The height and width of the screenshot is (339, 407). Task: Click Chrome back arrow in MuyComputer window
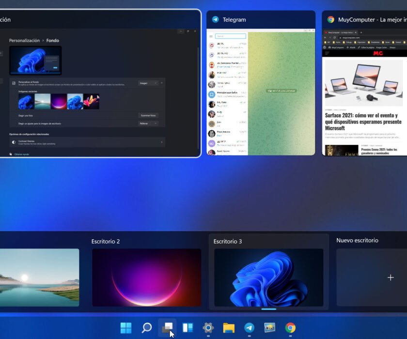[325, 38]
